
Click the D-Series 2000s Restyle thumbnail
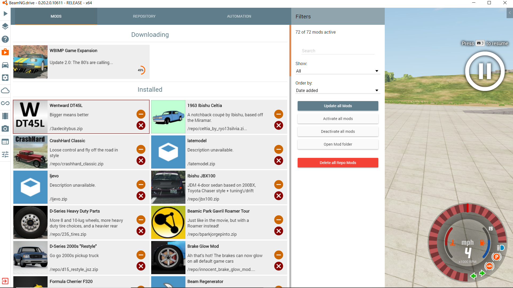pos(30,258)
